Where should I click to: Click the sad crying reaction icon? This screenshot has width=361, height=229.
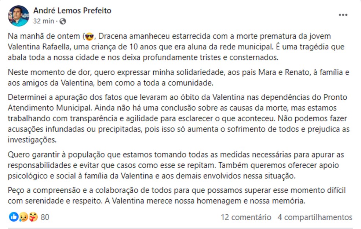[x=23, y=217]
